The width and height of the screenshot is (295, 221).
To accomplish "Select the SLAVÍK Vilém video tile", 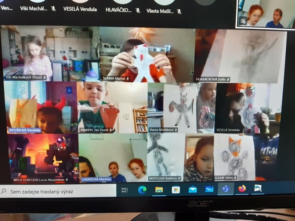I will click(247, 157).
